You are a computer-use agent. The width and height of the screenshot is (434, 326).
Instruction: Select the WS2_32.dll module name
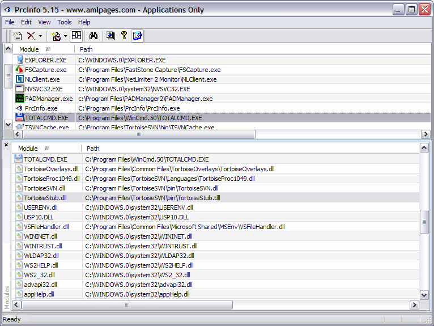pyautogui.click(x=39, y=275)
